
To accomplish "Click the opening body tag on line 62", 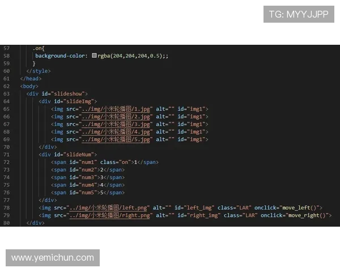I will coord(29,86).
